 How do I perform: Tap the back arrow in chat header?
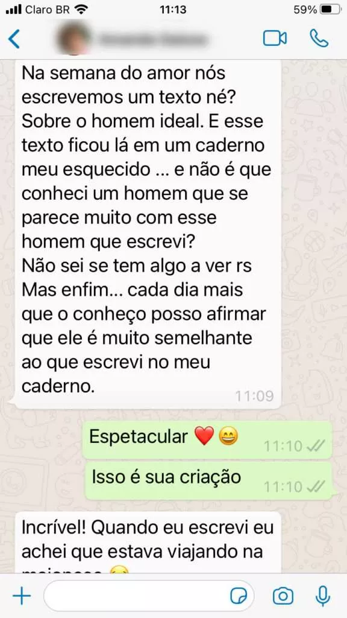14,39
